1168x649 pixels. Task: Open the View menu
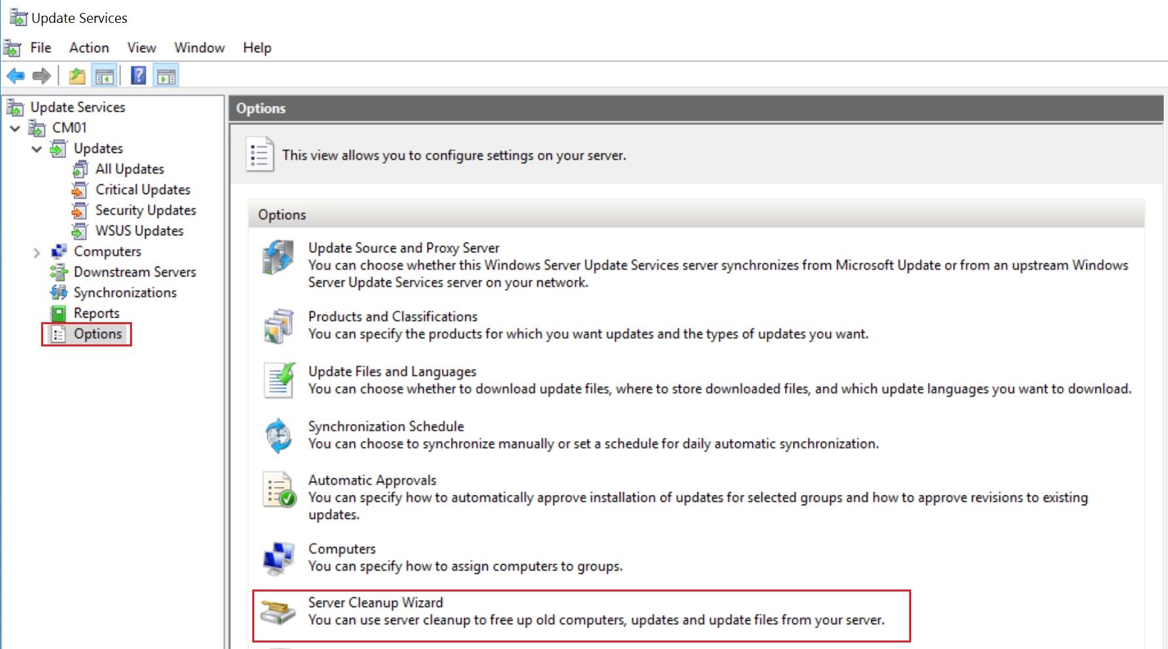click(142, 48)
